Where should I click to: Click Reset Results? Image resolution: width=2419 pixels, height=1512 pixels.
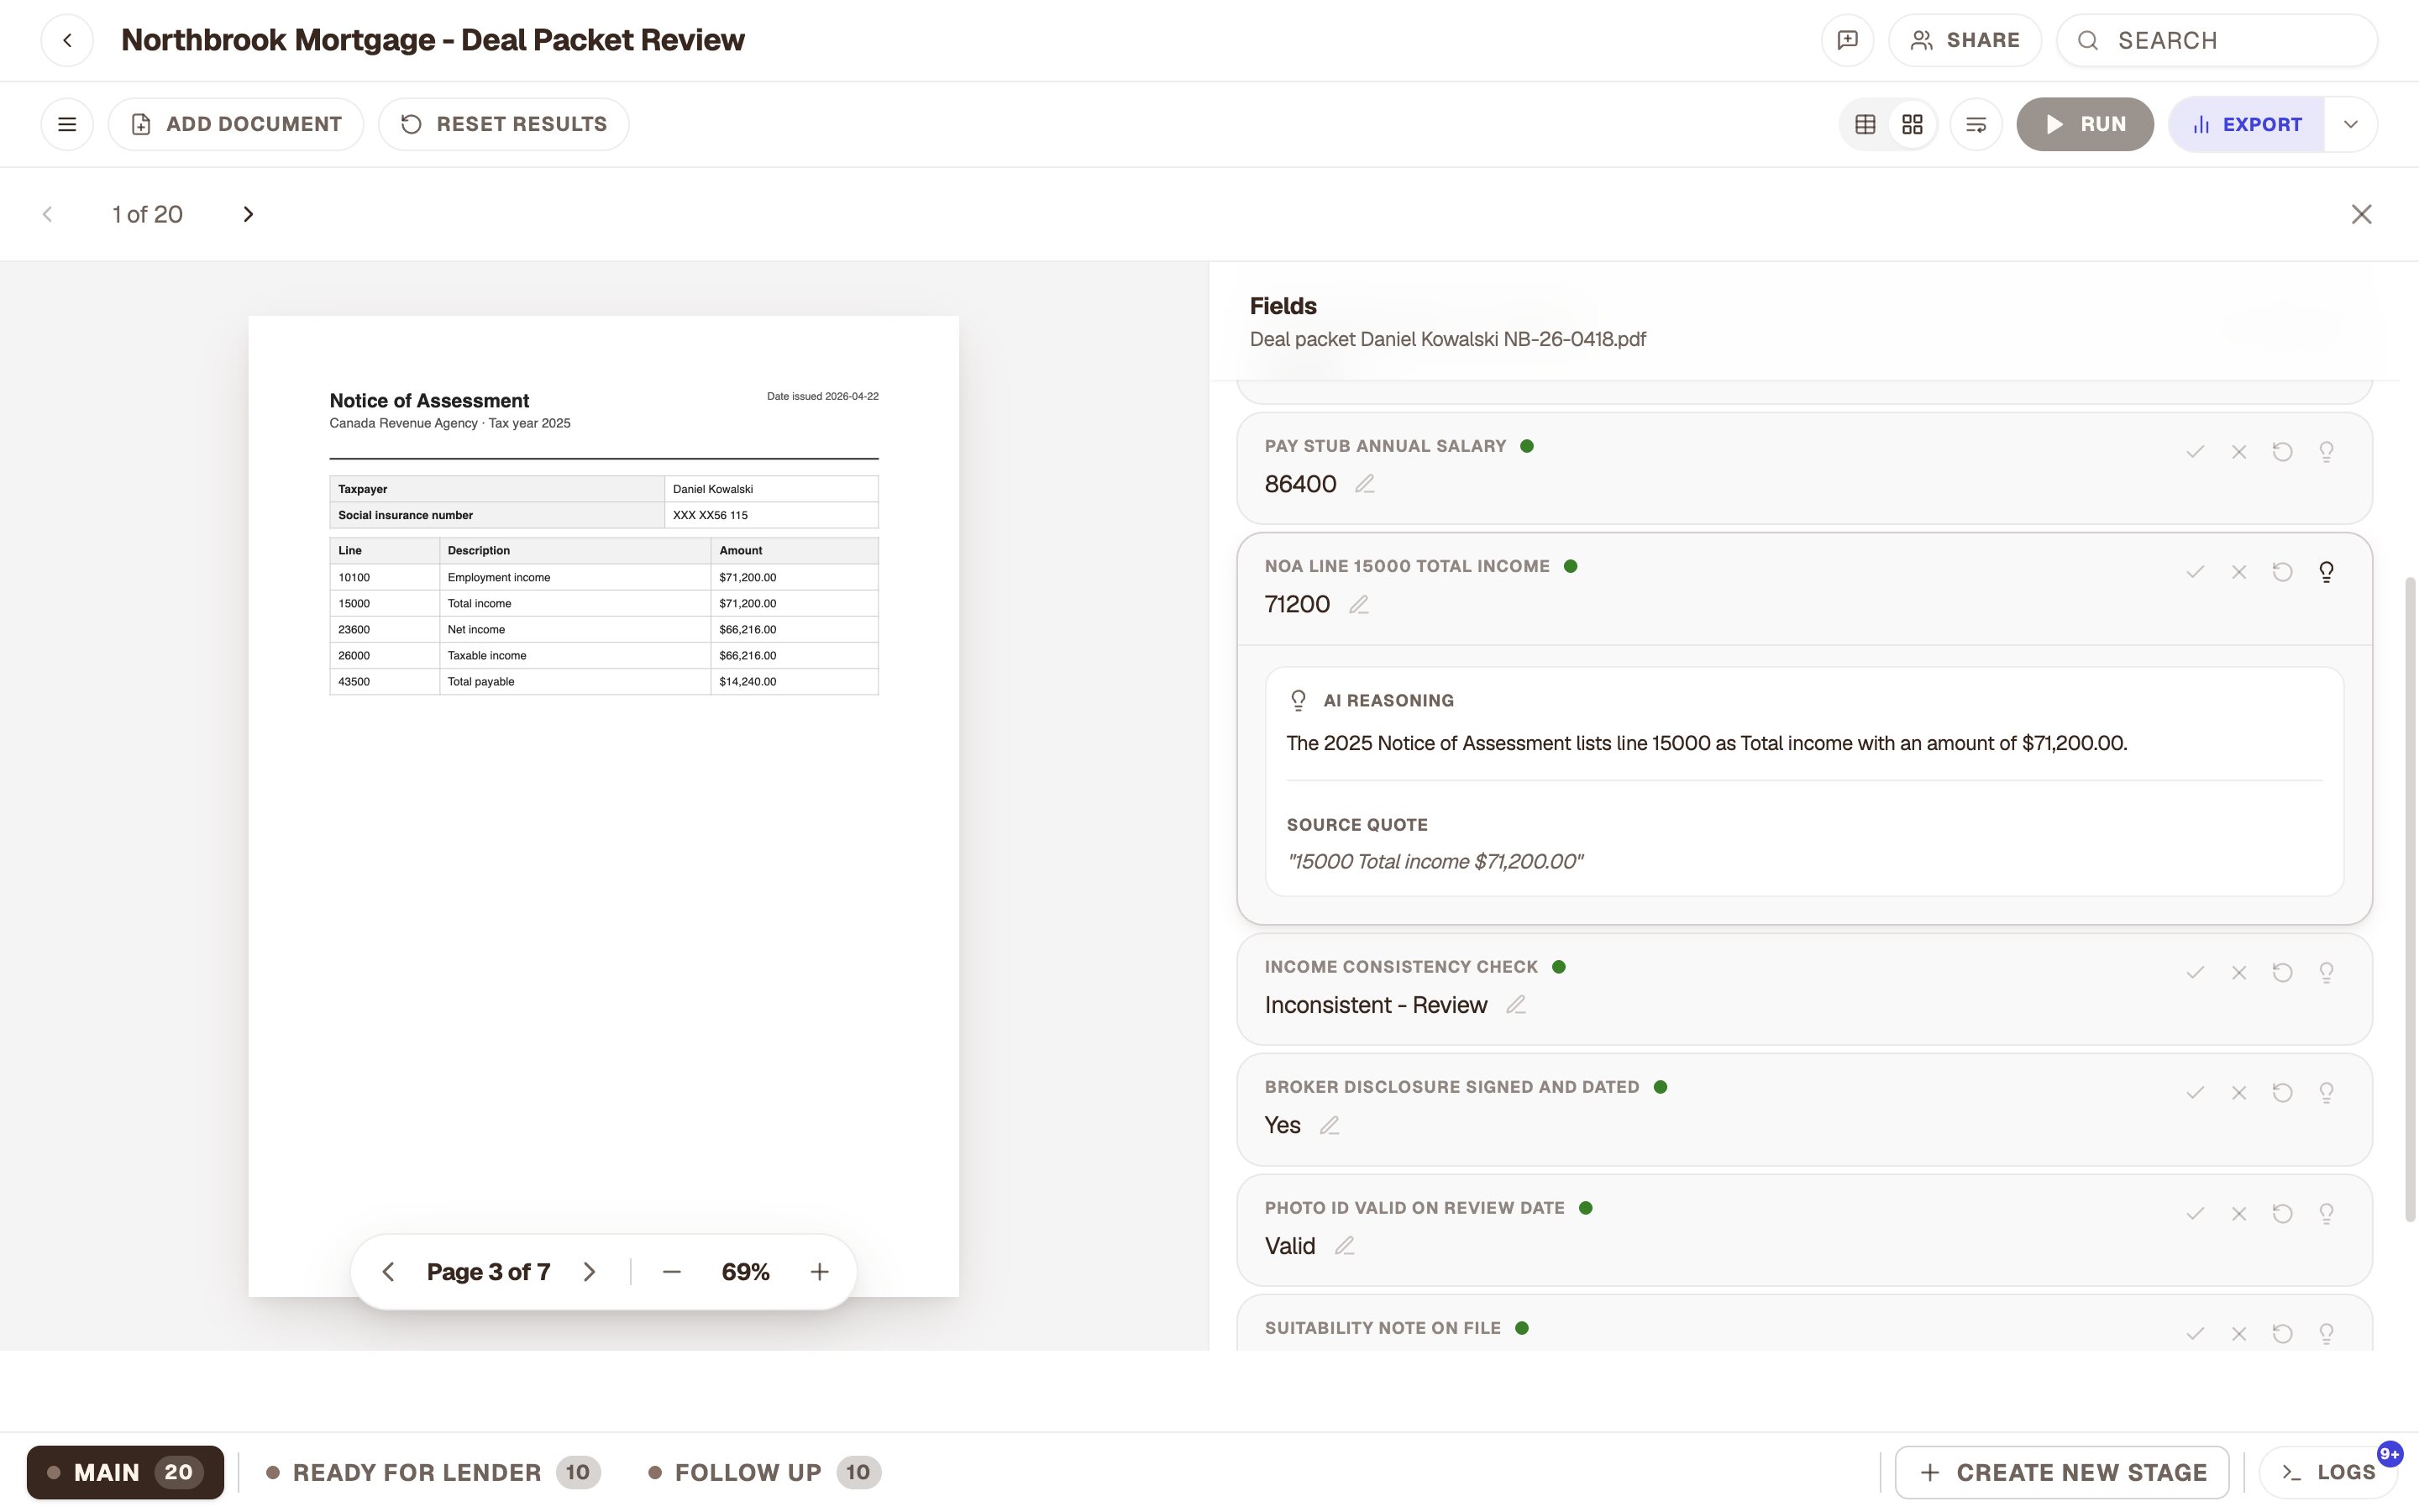[x=504, y=124]
